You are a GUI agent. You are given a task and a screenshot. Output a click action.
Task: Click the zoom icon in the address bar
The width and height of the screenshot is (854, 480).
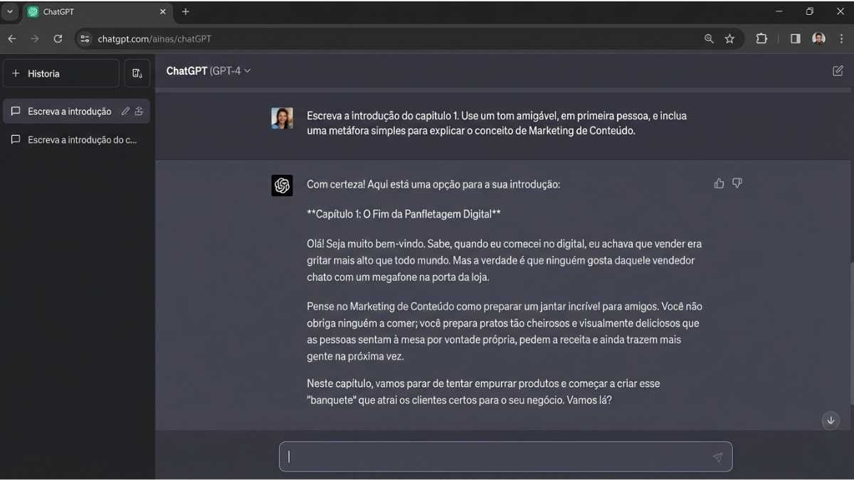coord(709,38)
